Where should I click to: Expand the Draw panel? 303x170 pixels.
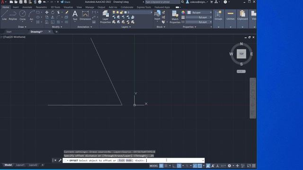22,27
